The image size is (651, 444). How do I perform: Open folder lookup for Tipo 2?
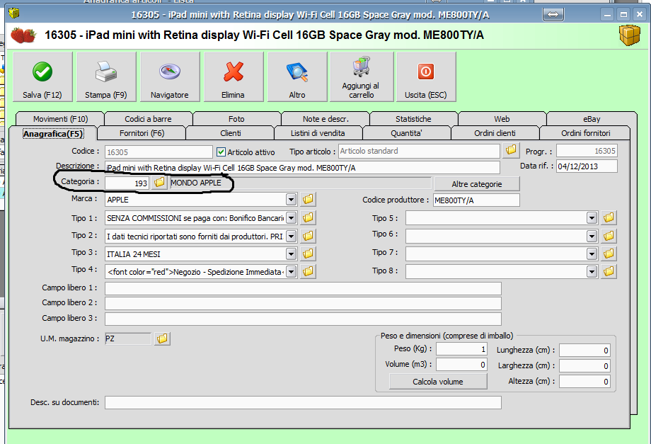[x=308, y=236]
